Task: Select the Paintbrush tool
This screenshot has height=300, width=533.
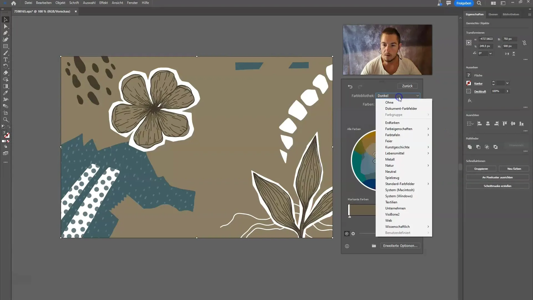Action: tap(6, 53)
